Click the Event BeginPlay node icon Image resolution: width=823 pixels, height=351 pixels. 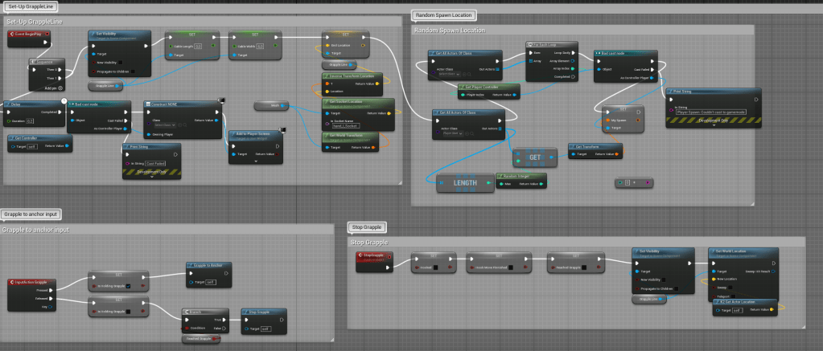tap(13, 35)
